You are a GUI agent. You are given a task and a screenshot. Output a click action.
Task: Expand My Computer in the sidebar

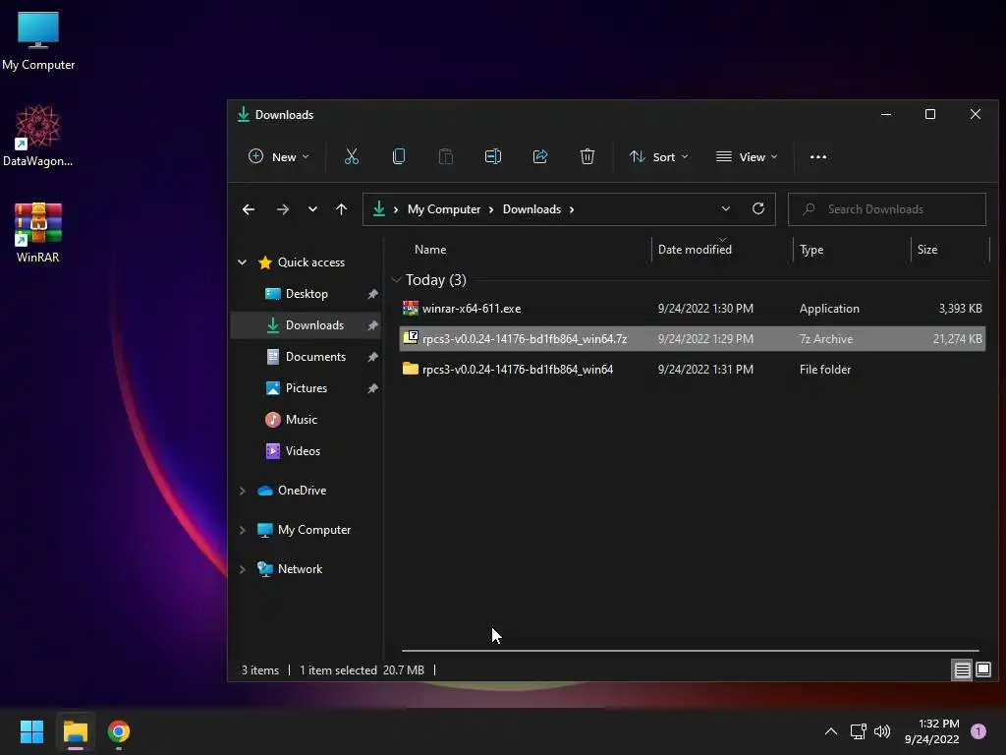point(242,530)
